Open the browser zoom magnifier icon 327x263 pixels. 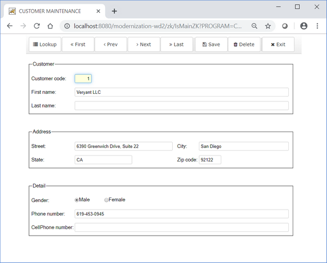(255, 26)
